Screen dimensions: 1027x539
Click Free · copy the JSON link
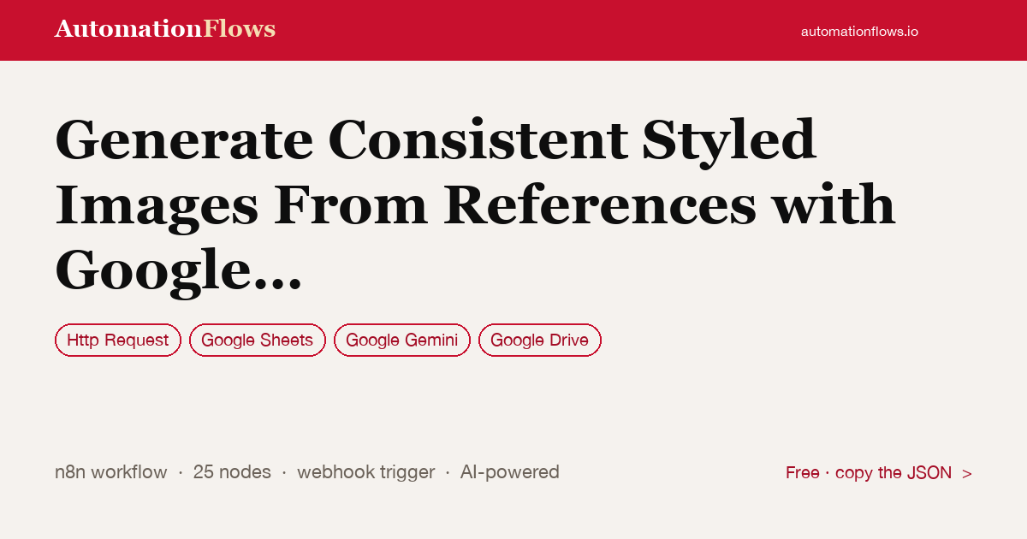[x=879, y=472]
